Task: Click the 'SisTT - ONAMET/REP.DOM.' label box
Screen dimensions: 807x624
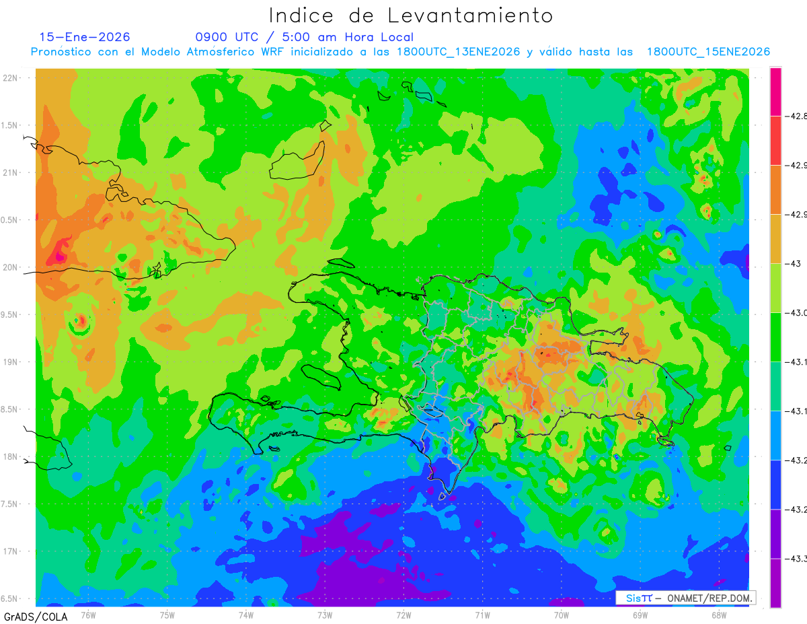Action: (x=685, y=598)
